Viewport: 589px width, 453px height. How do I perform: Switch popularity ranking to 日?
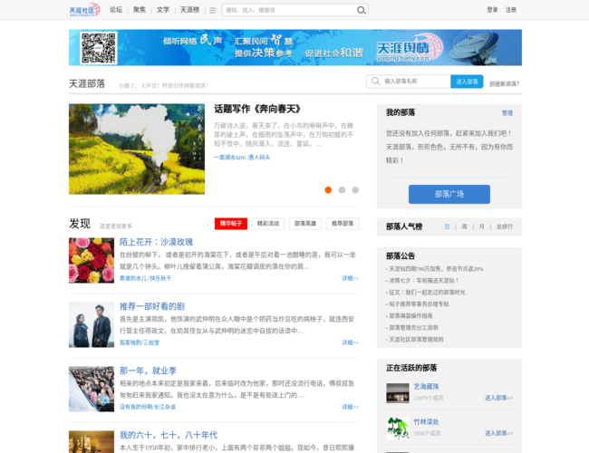pyautogui.click(x=447, y=226)
